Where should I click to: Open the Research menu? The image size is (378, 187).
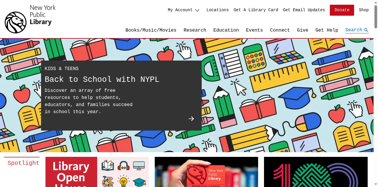pos(195,30)
